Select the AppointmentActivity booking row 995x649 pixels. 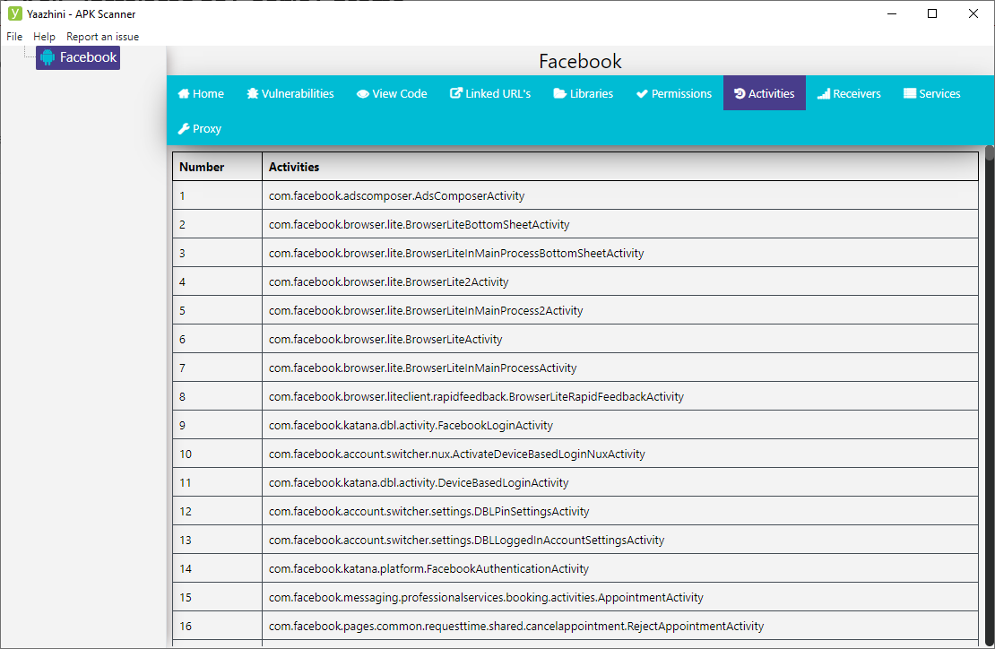click(575, 597)
